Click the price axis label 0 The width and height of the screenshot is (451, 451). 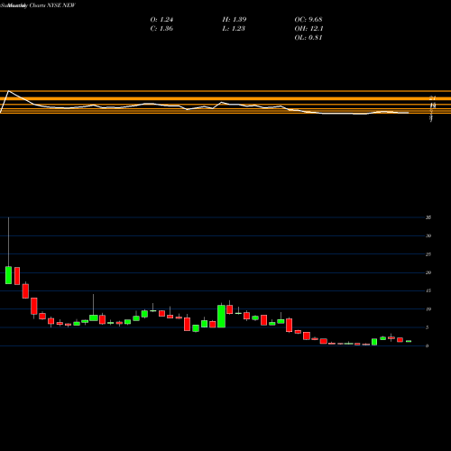(428, 345)
